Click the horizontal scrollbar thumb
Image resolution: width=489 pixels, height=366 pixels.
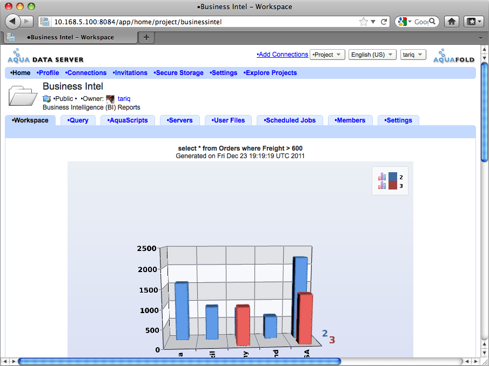point(179,361)
